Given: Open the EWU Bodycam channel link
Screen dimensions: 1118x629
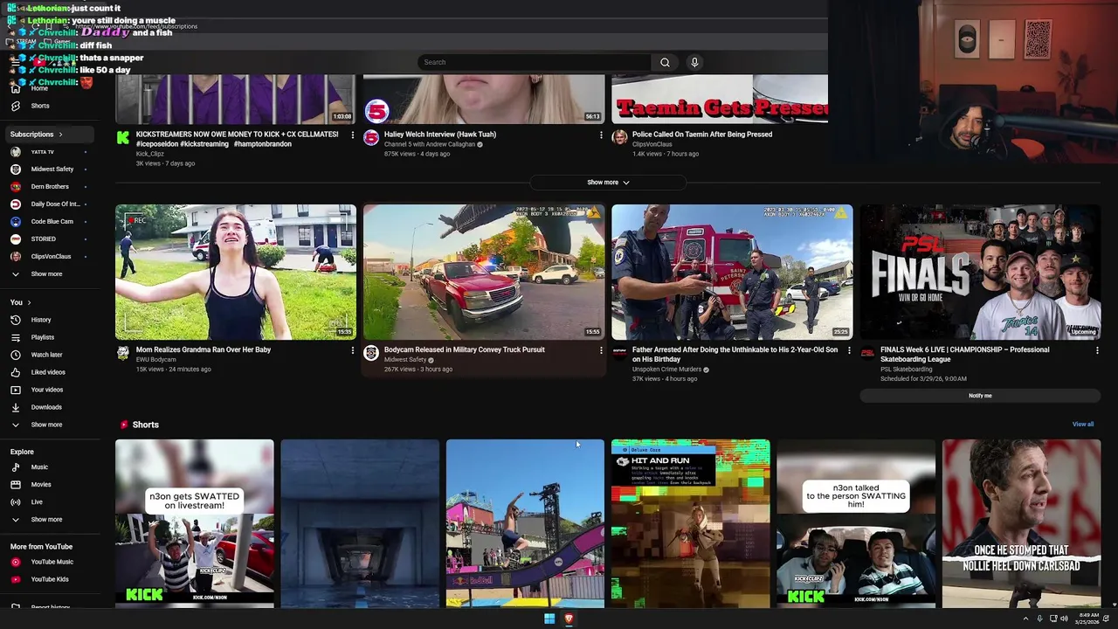Looking at the screenshot, I should coord(156,359).
